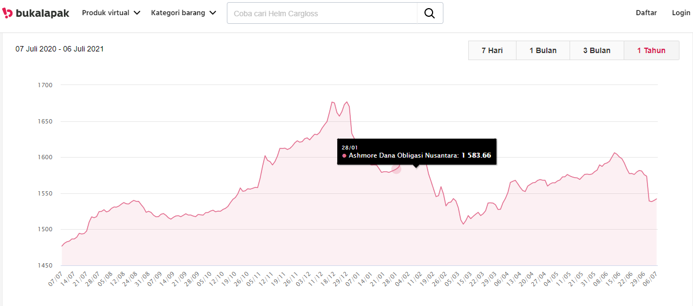Image resolution: width=693 pixels, height=306 pixels.
Task: Click the 07/07 x-axis date label
Action: [55, 279]
